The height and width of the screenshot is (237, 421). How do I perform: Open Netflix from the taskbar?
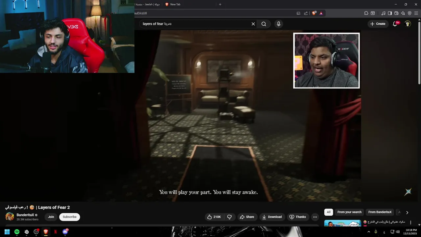(x=55, y=232)
